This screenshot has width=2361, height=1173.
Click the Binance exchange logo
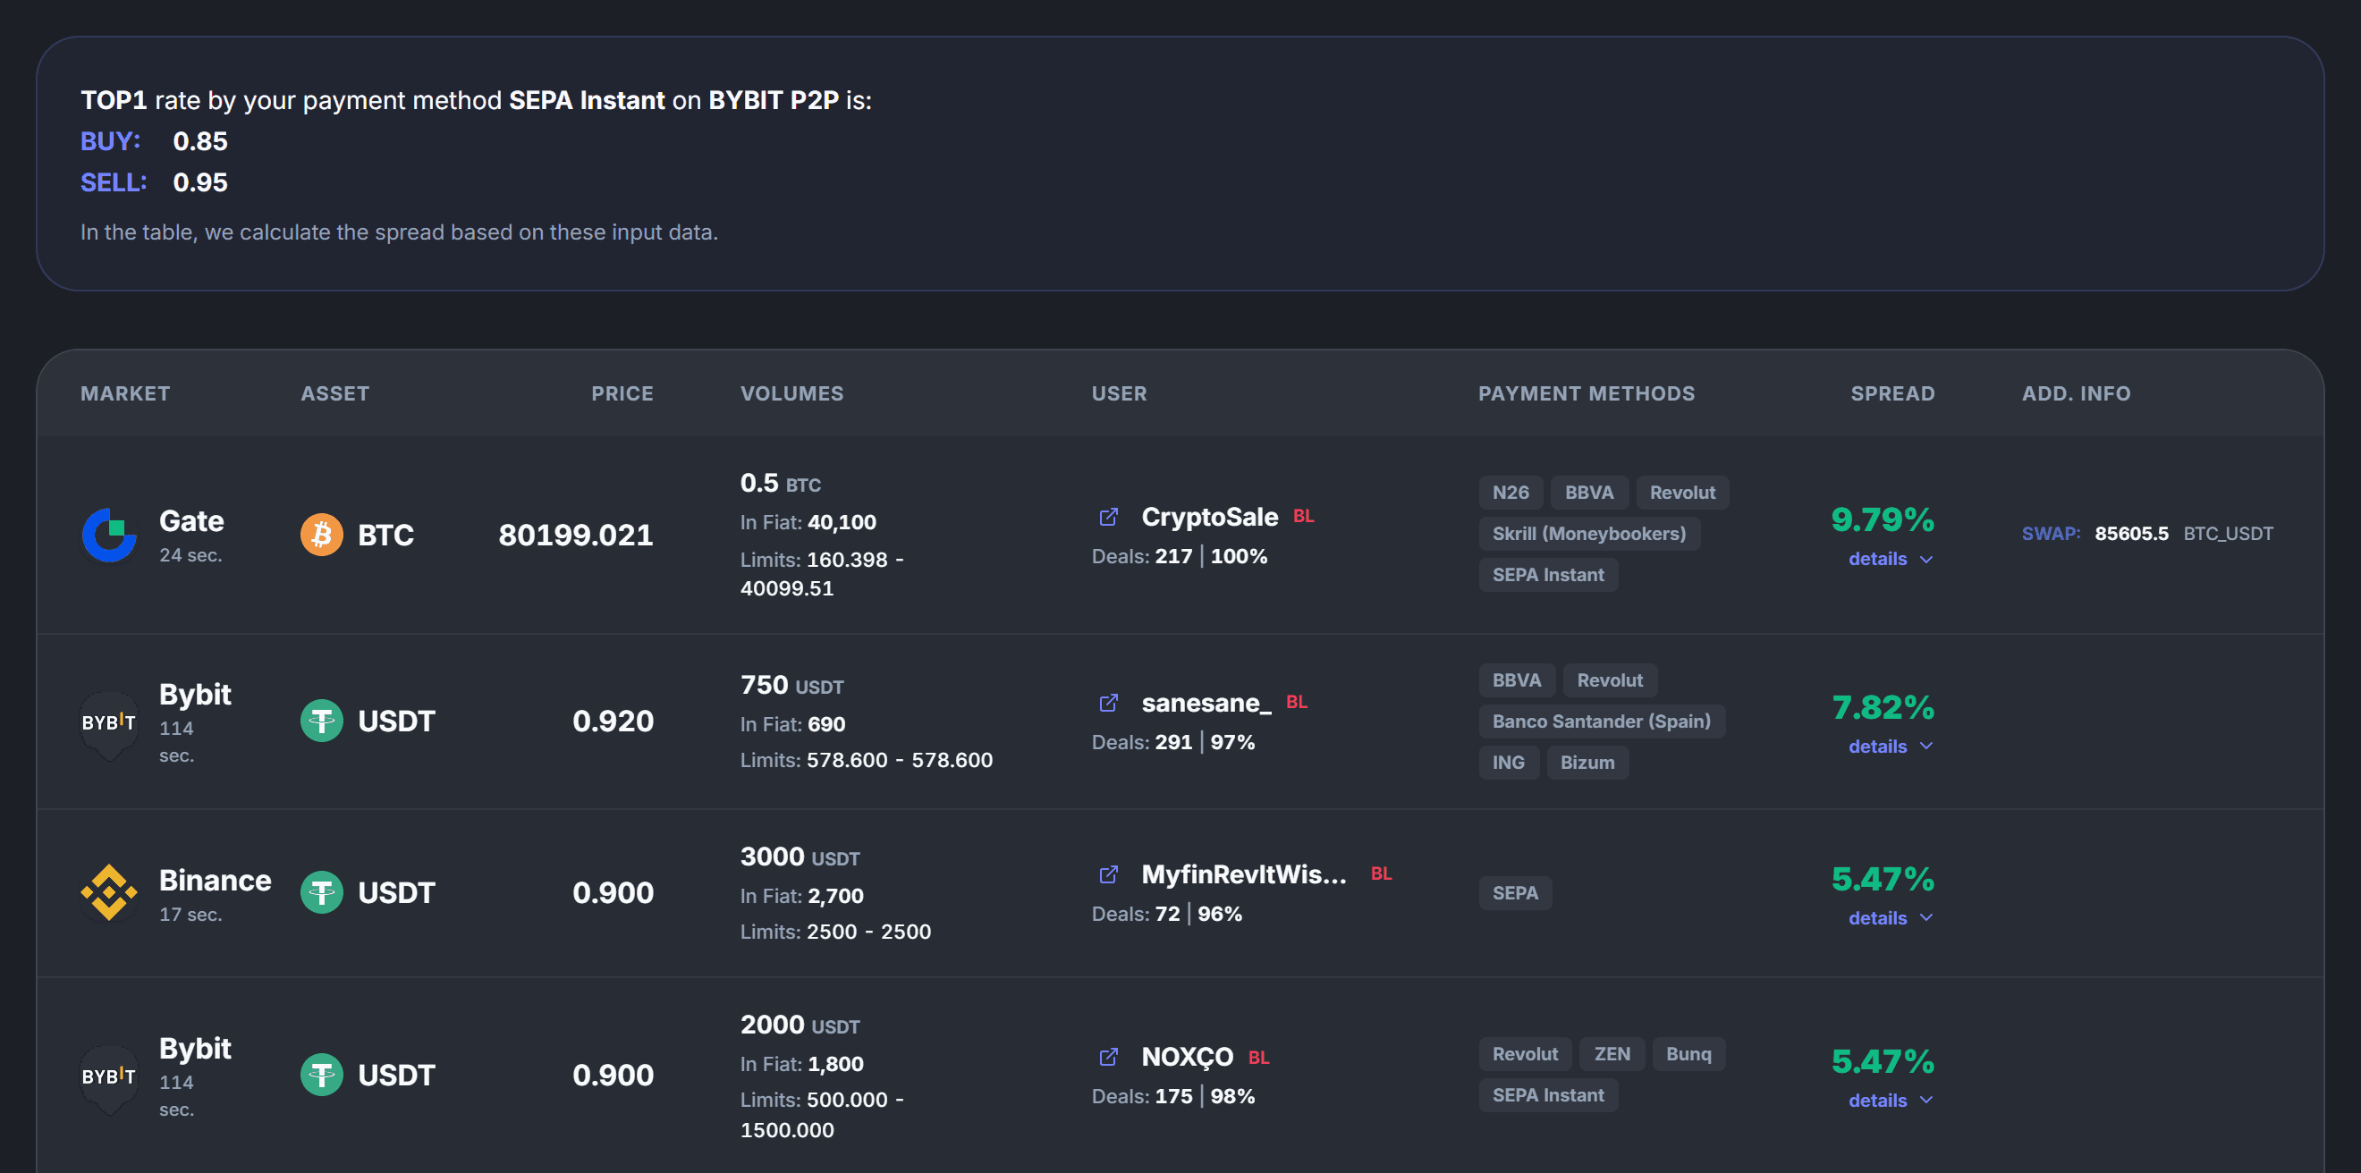click(x=109, y=892)
